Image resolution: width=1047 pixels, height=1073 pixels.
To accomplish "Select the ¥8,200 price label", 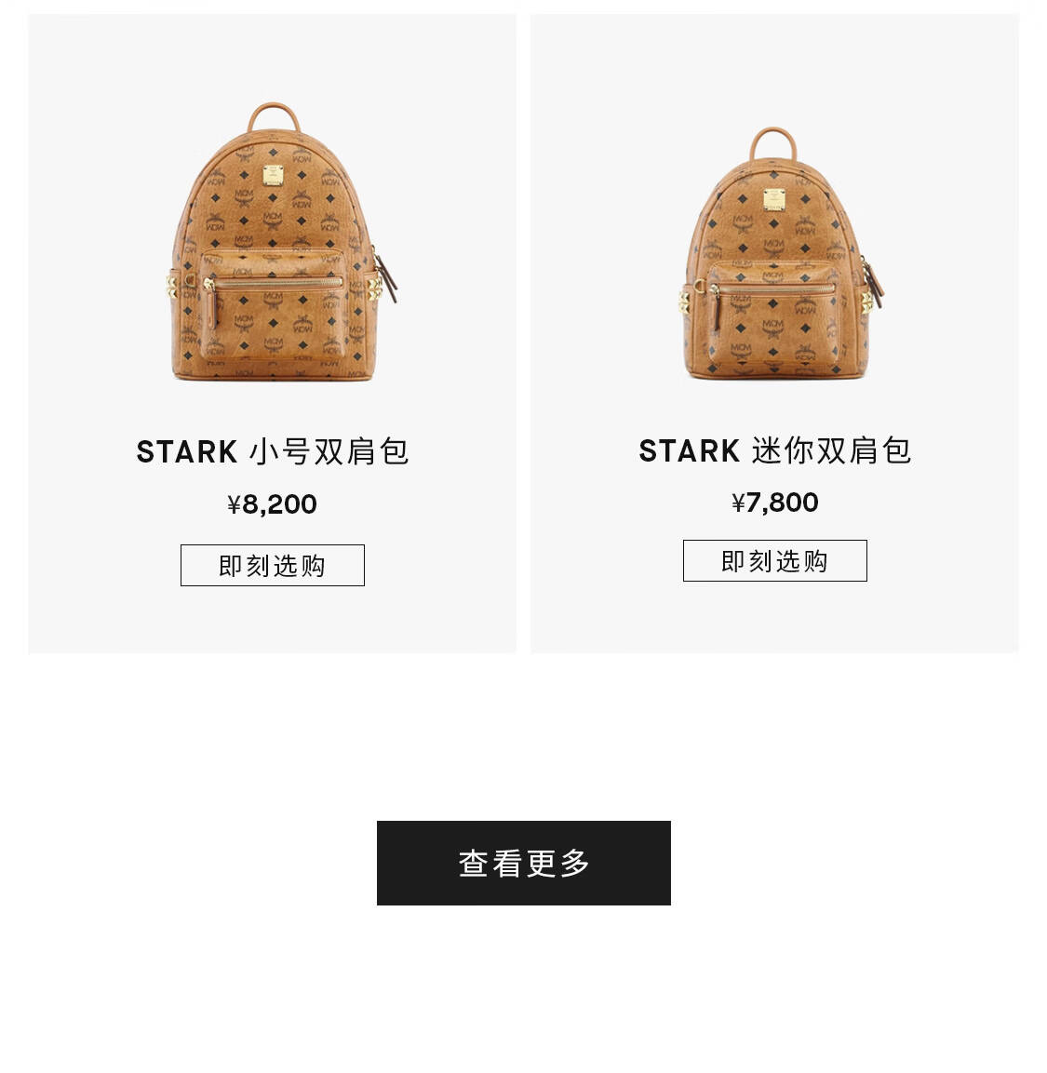I will [273, 504].
